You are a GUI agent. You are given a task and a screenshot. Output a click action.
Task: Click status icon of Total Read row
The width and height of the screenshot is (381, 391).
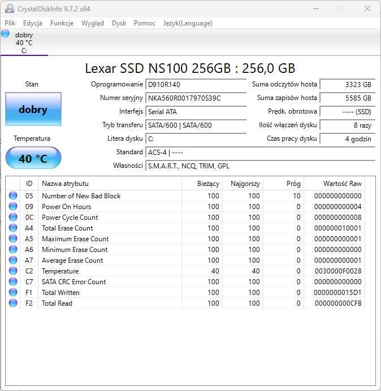13,303
